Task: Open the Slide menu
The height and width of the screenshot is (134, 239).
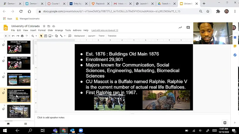Action: (x=50, y=30)
